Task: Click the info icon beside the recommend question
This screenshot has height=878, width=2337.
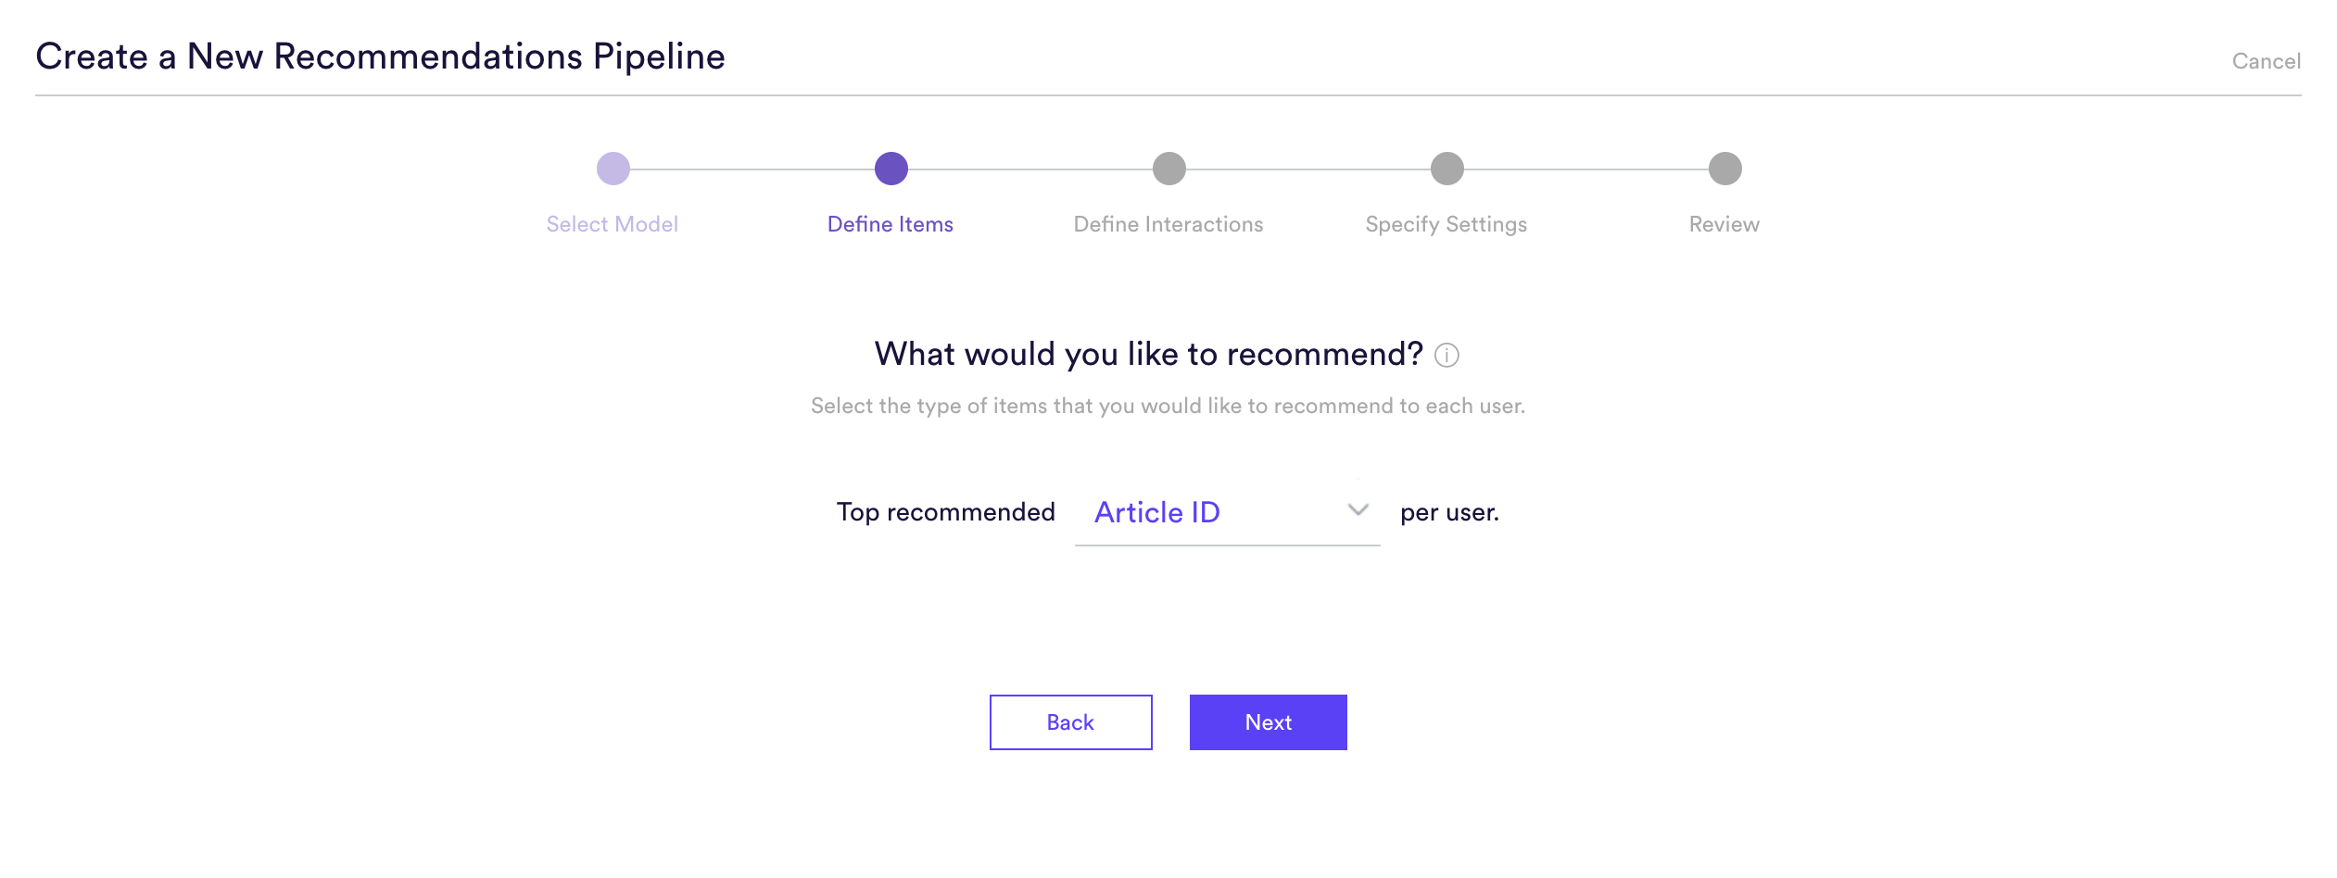Action: pyautogui.click(x=1446, y=356)
